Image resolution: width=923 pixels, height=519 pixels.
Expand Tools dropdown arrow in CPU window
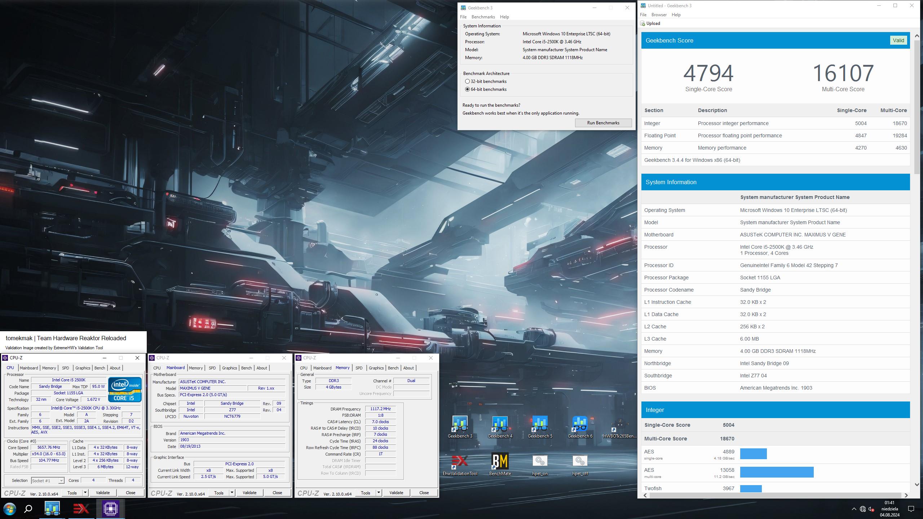pyautogui.click(x=85, y=493)
